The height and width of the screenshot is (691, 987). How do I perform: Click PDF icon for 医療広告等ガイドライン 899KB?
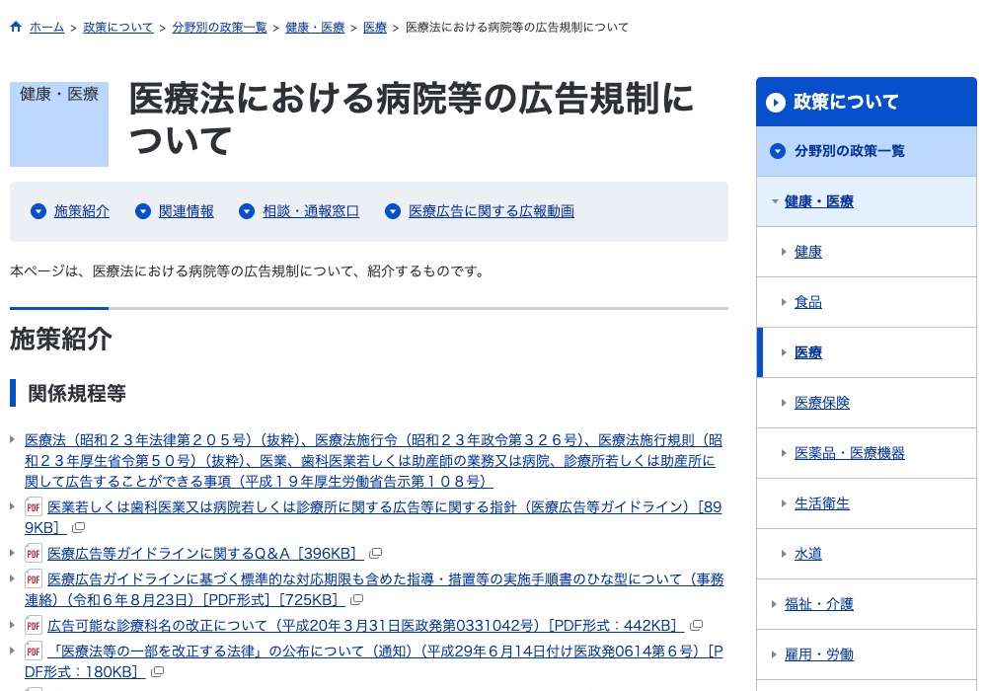coord(34,506)
